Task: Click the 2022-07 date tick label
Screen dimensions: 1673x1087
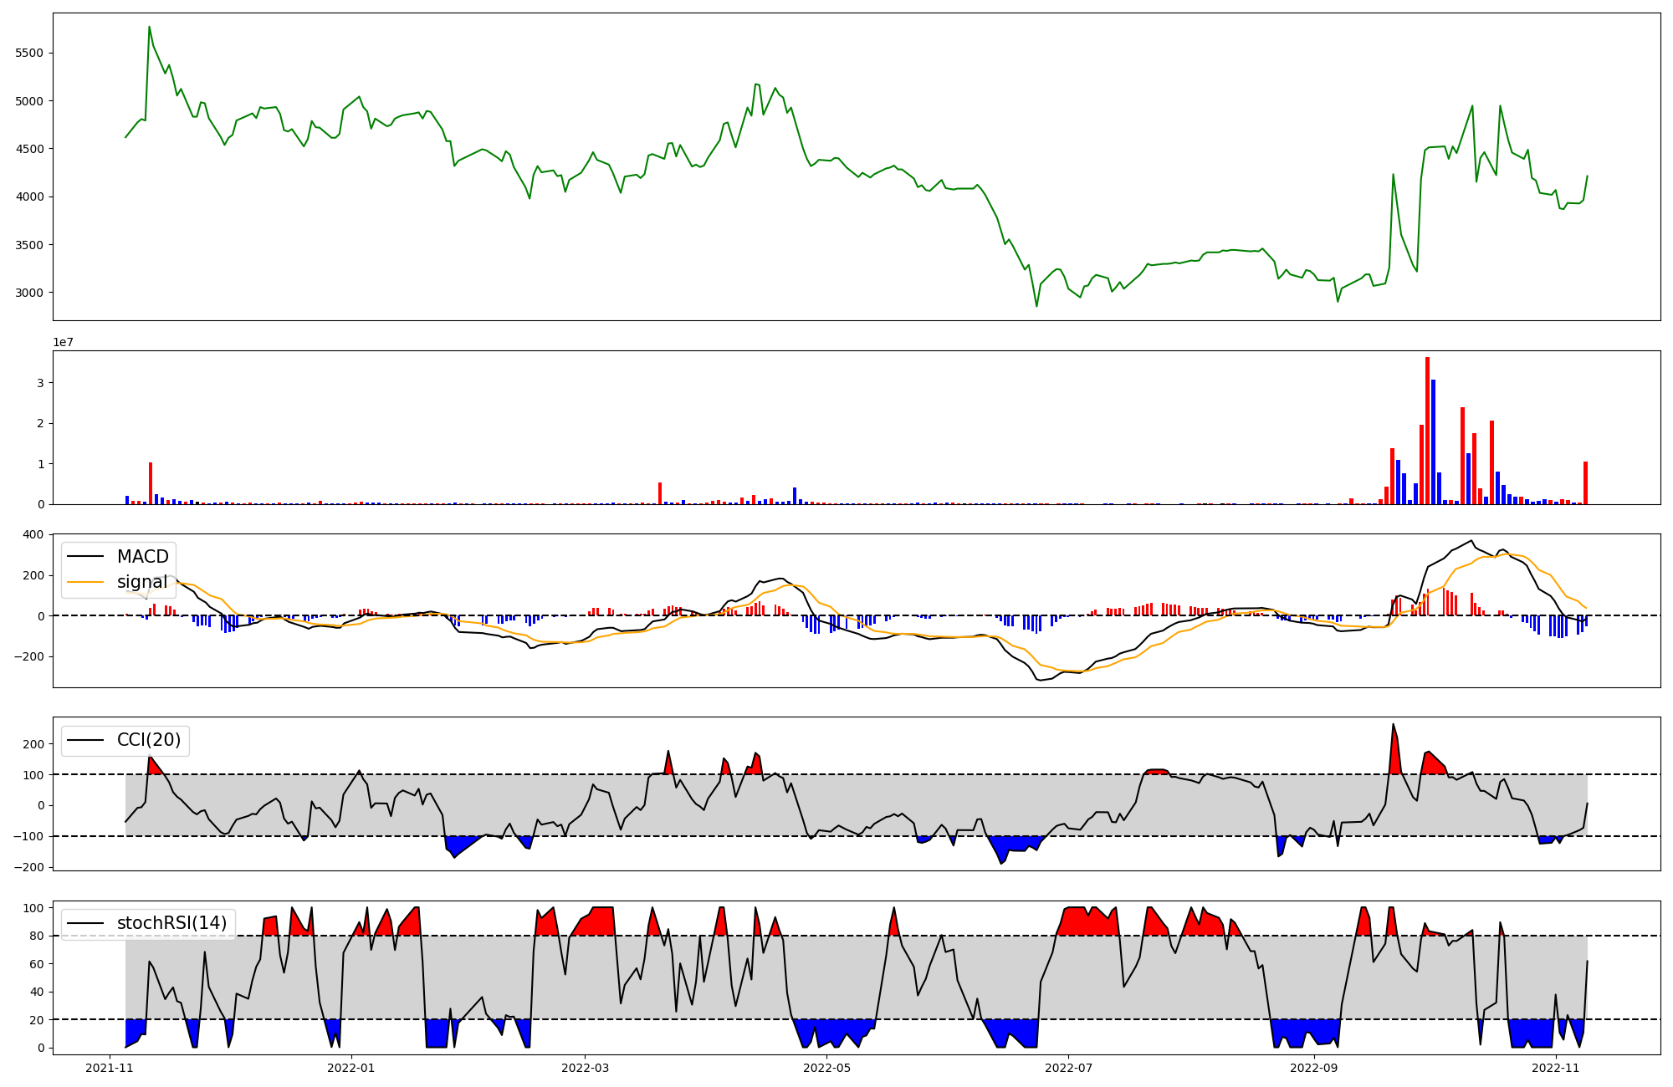Action: [x=1068, y=1068]
